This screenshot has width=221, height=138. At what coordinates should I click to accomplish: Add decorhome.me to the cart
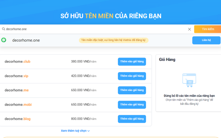[132, 90]
